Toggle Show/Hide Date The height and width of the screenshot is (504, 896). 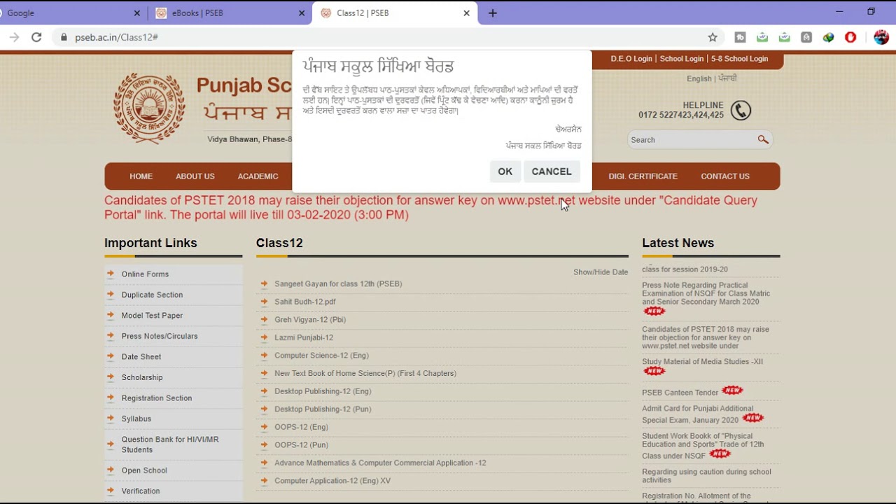601,272
